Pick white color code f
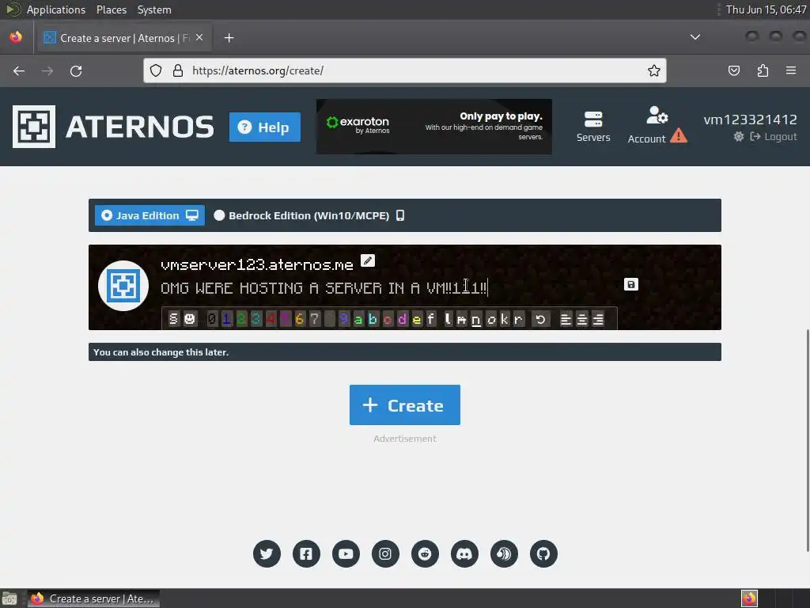 431,319
